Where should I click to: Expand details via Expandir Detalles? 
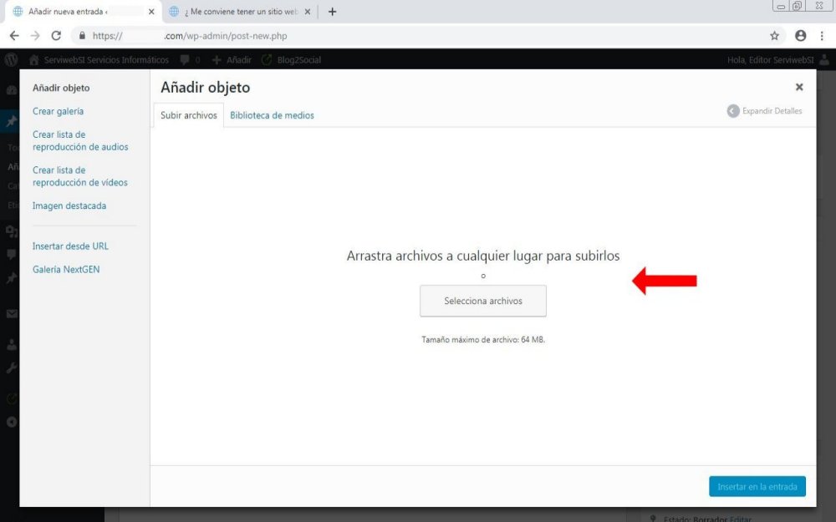click(764, 111)
